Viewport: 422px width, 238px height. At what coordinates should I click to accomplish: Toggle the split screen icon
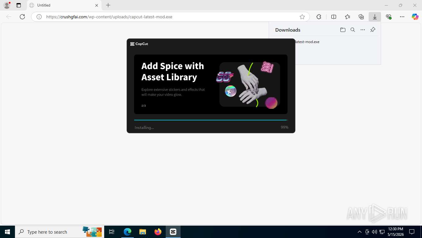tap(334, 17)
